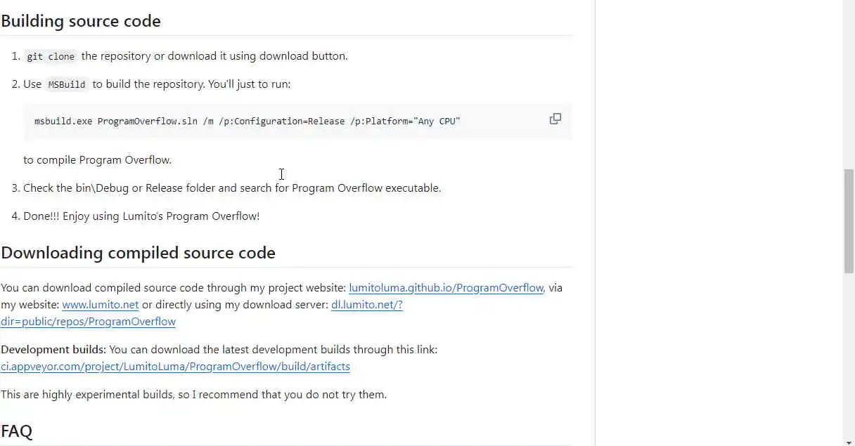The image size is (855, 446).
Task: Click the FAQ heading
Action: coord(17,431)
